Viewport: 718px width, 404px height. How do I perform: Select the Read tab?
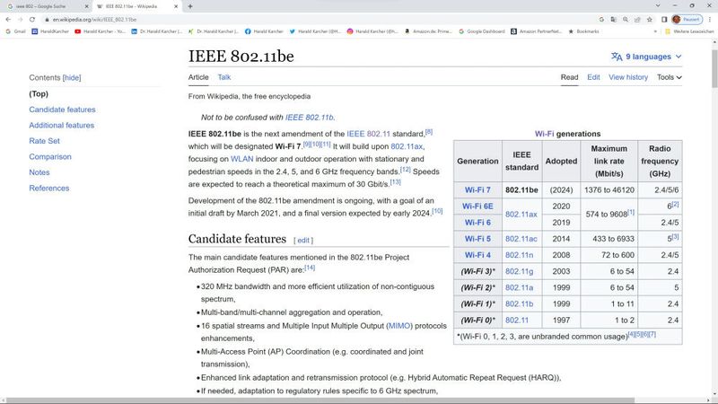[x=569, y=77]
